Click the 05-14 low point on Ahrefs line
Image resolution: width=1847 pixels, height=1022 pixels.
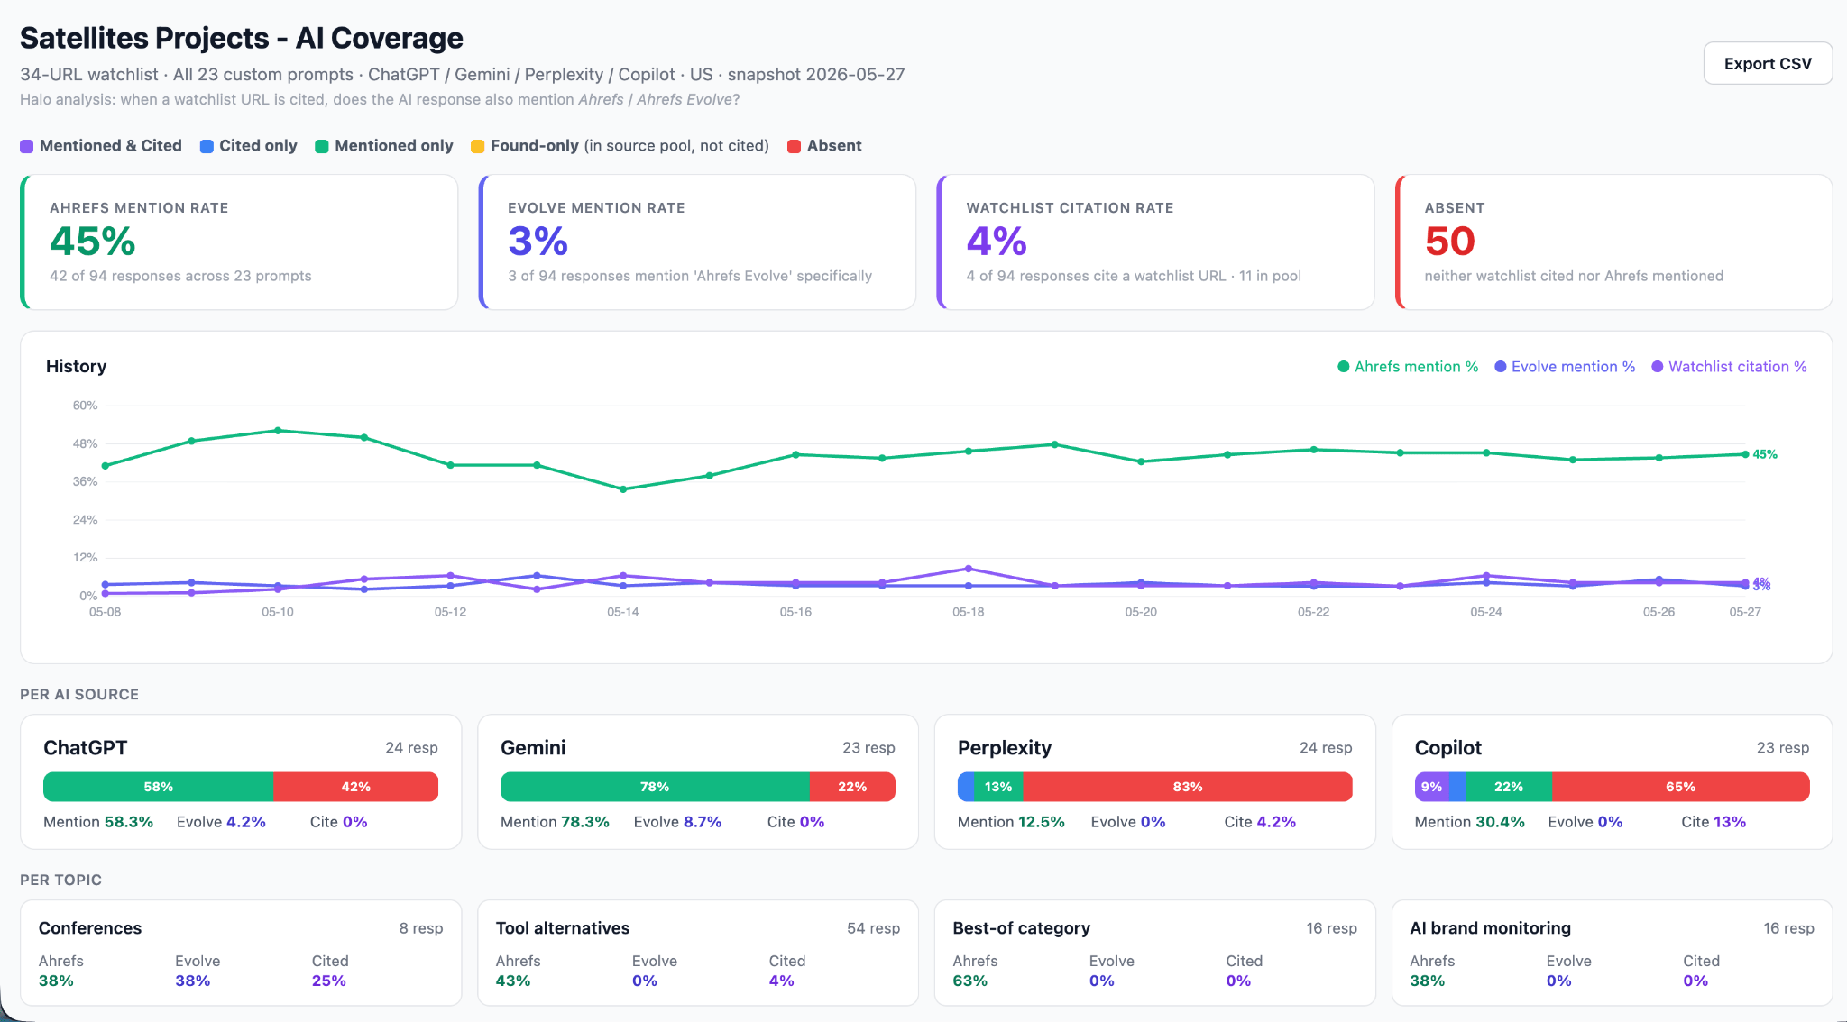[623, 489]
